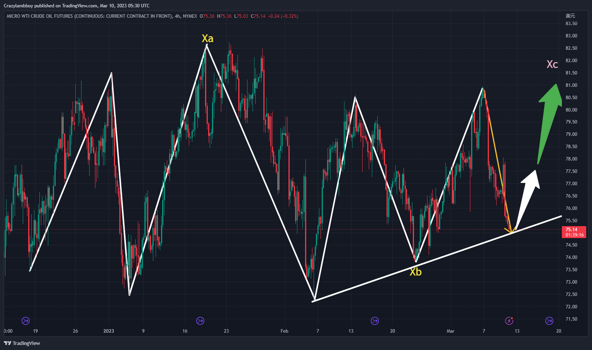Click the 23 date label on time axis
This screenshot has height=350, width=592.
pyautogui.click(x=226, y=331)
